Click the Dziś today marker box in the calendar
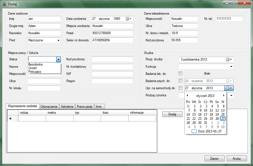This screenshot has height=166, width=253. click(x=194, y=131)
